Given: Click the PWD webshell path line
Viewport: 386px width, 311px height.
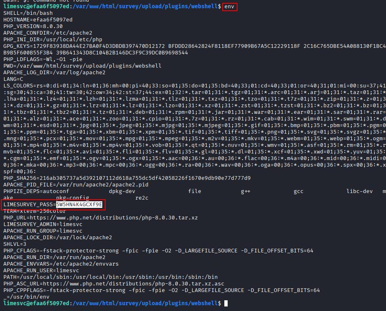Looking at the screenshot, I should pyautogui.click(x=82, y=66).
